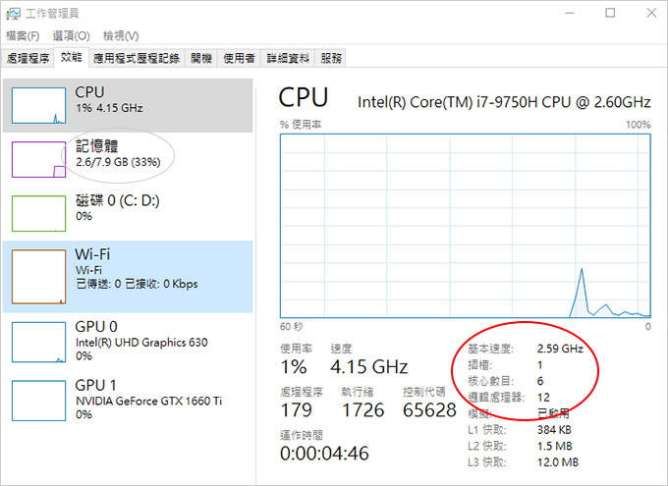Screen dimensions: 668x486
Task: Open the 檢視(V) menu
Action: tap(121, 35)
